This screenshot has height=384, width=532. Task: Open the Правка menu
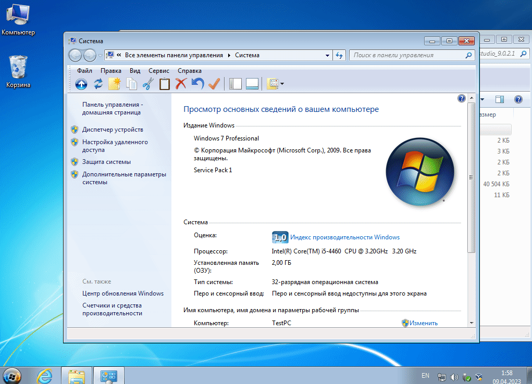click(110, 70)
